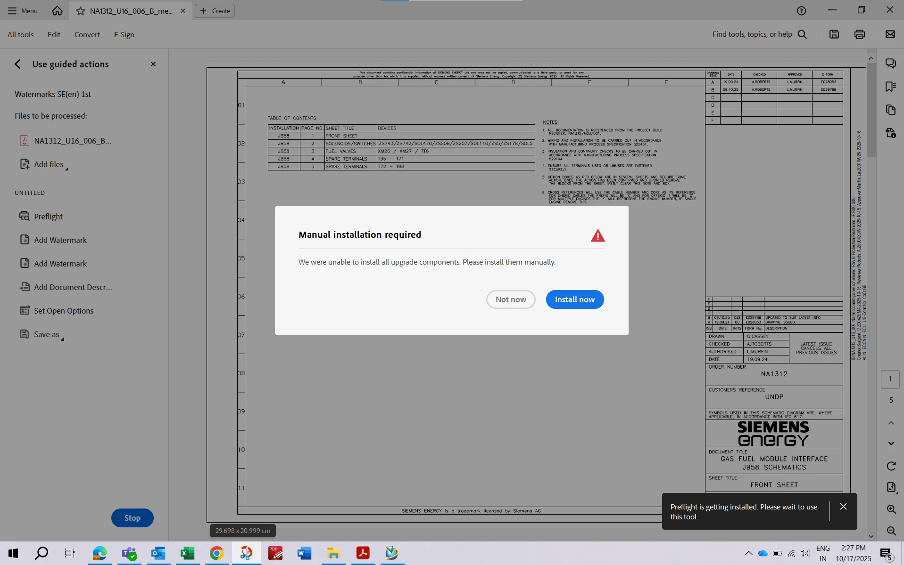Image resolution: width=904 pixels, height=565 pixels.
Task: Open the comments panel icon
Action: pyautogui.click(x=890, y=63)
